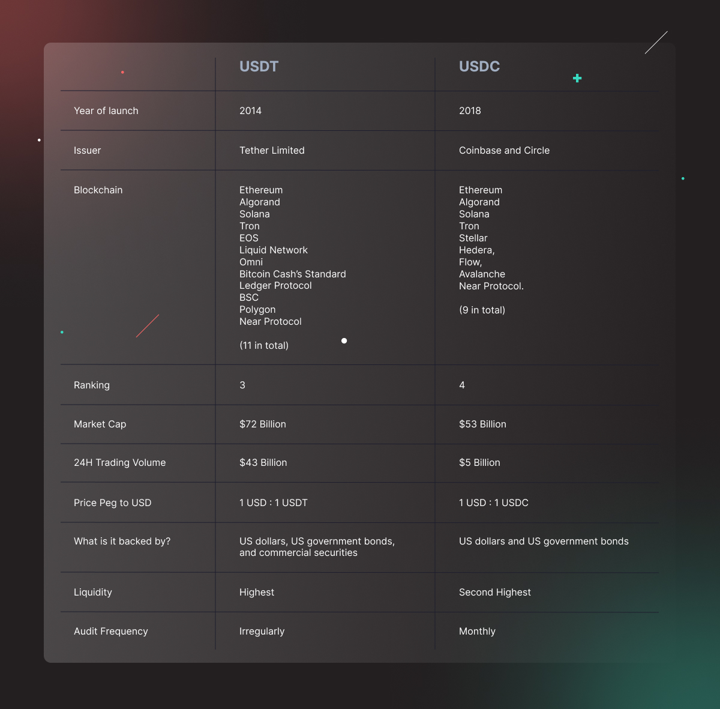This screenshot has width=720, height=709.
Task: Click '$5 Billion' trading volume
Action: (x=479, y=462)
